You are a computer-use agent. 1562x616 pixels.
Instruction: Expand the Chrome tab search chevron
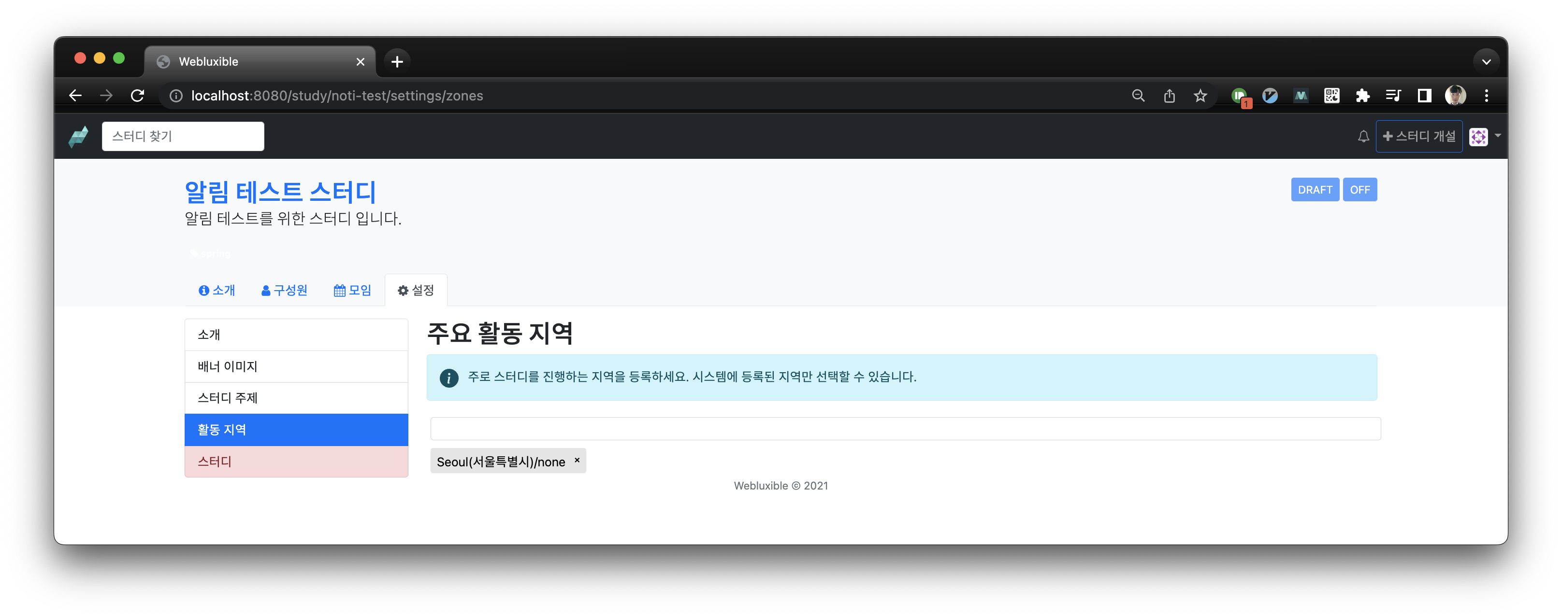pos(1486,62)
